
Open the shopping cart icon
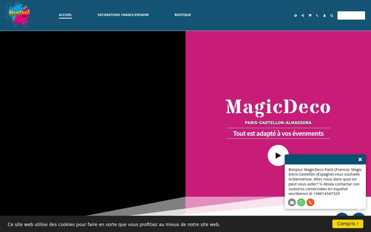(310, 15)
